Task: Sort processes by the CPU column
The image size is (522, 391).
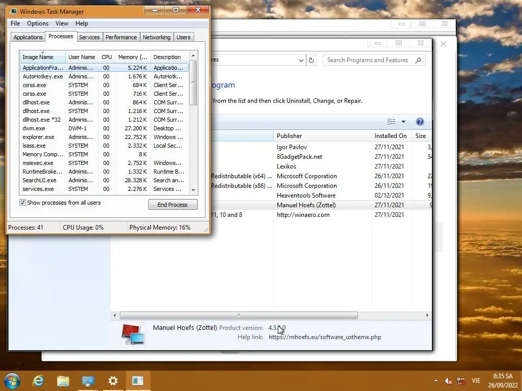Action: [107, 57]
